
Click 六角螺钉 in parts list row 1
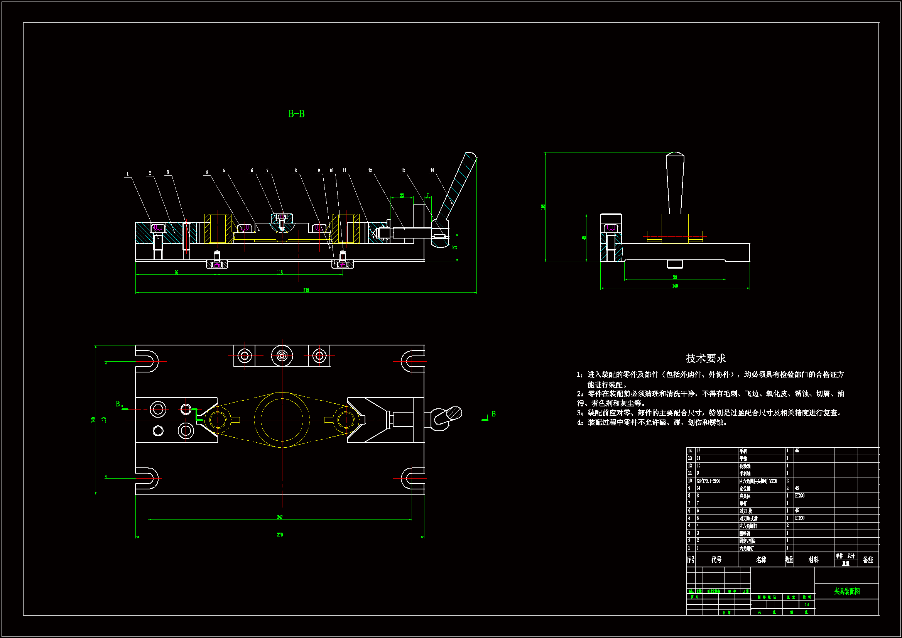747,548
